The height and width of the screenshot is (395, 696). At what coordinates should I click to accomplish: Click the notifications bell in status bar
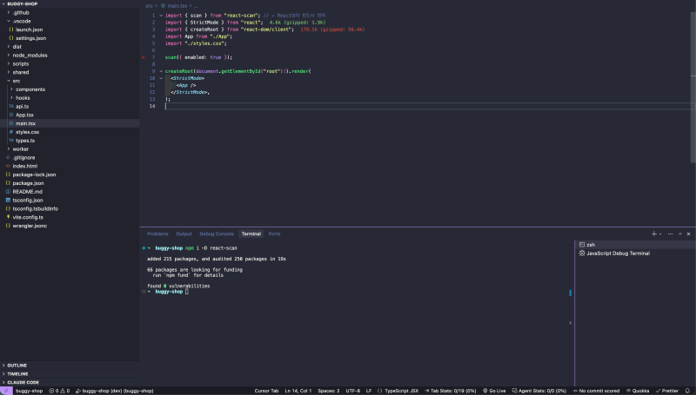[x=687, y=391]
